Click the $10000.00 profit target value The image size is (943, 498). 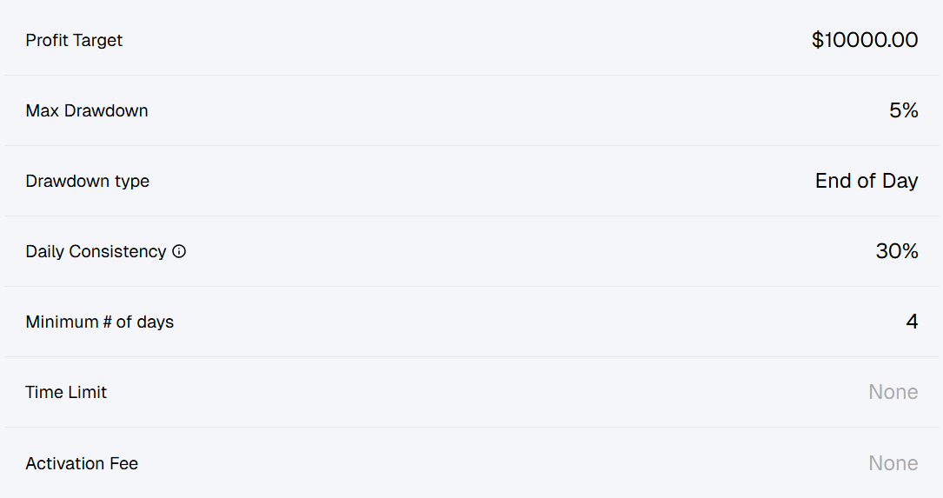[x=864, y=40]
